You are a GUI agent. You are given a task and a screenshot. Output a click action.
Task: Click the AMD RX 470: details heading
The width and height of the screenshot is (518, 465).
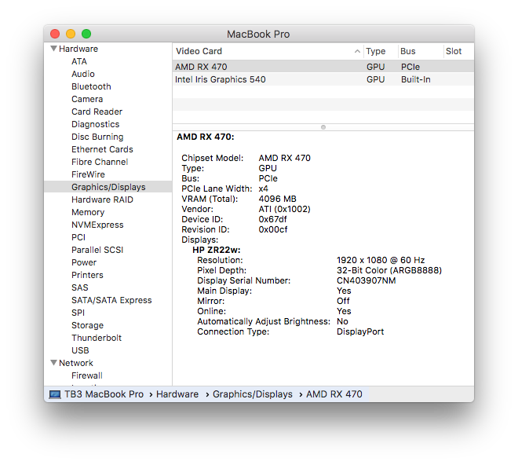205,137
